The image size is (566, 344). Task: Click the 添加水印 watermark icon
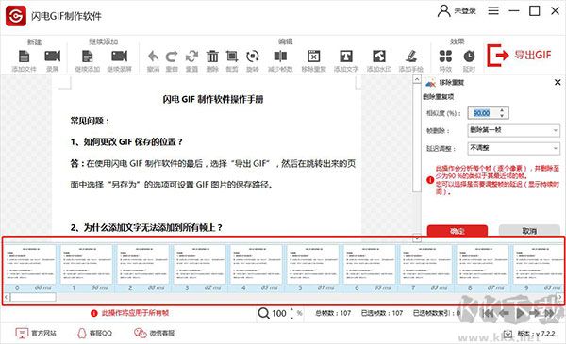click(x=379, y=57)
